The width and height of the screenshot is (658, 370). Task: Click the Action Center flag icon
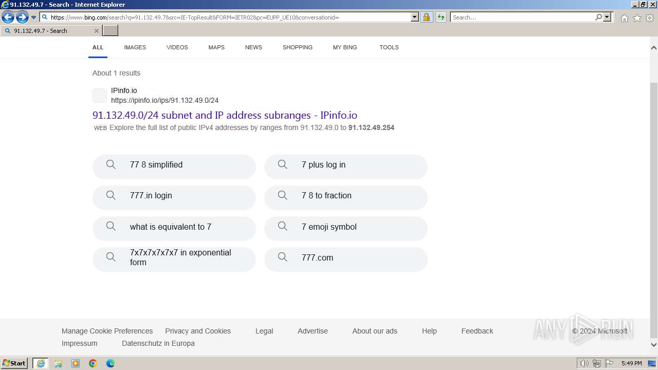[x=609, y=363]
